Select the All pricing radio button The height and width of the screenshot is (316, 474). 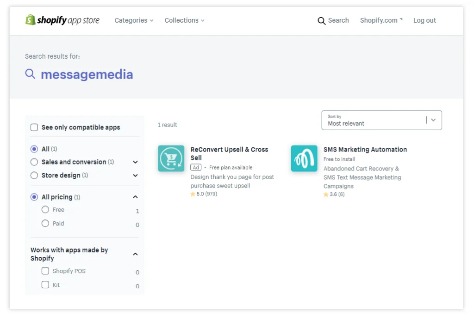(x=34, y=197)
